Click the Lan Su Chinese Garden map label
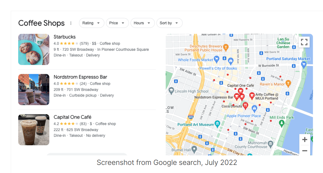This screenshot has height=173, width=323. [x=283, y=43]
